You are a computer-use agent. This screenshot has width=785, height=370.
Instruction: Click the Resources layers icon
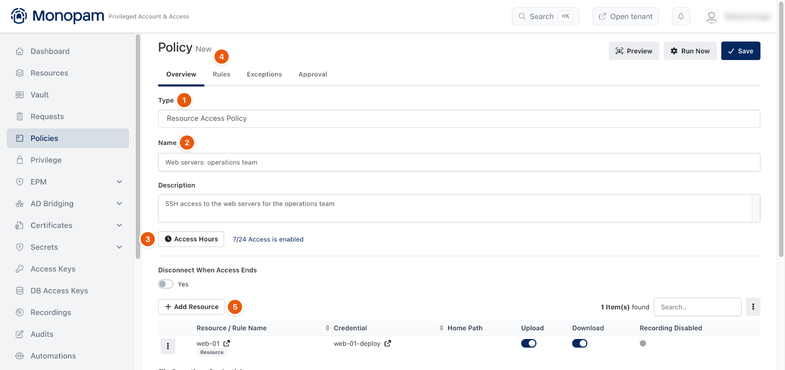[x=20, y=73]
